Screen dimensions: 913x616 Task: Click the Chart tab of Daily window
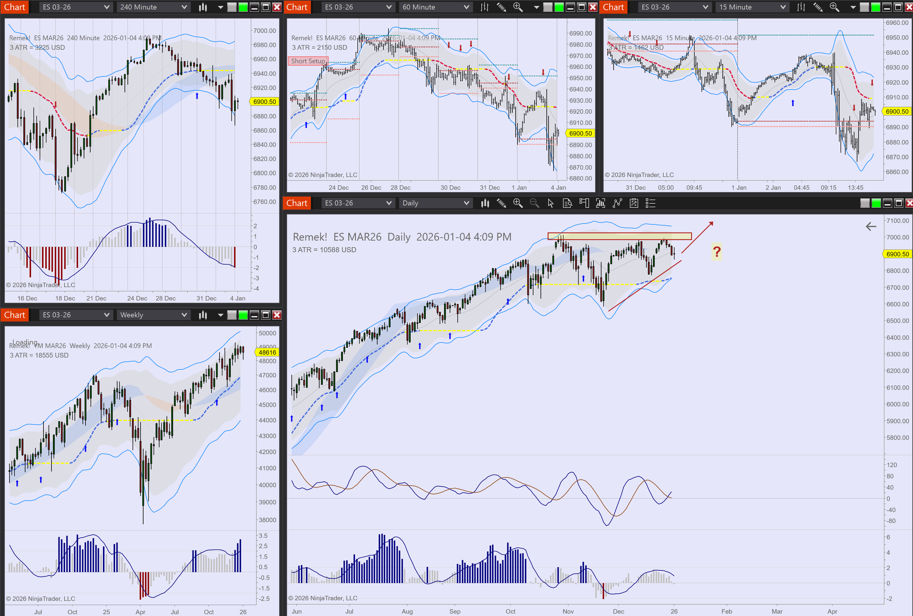click(x=297, y=203)
